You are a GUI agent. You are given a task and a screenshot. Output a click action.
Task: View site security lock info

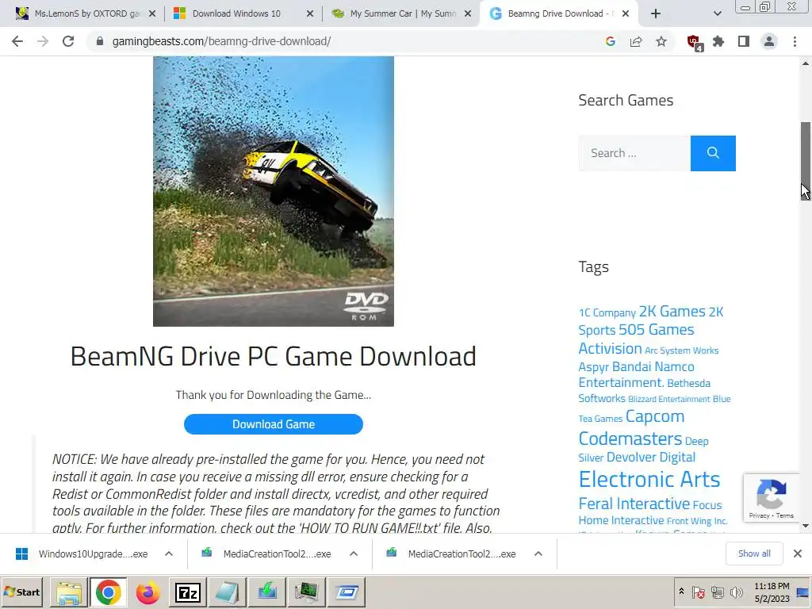(x=99, y=41)
